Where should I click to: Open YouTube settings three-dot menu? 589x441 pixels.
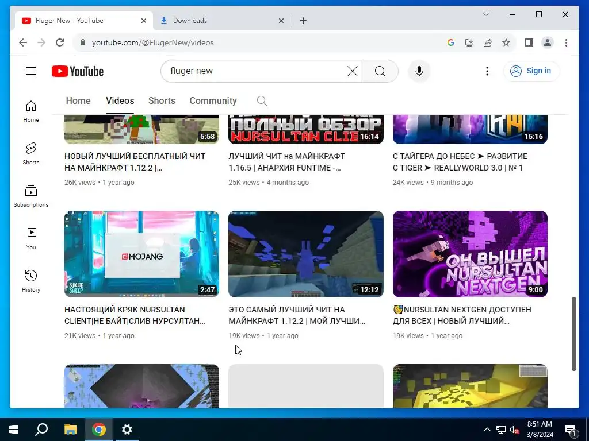click(x=487, y=71)
